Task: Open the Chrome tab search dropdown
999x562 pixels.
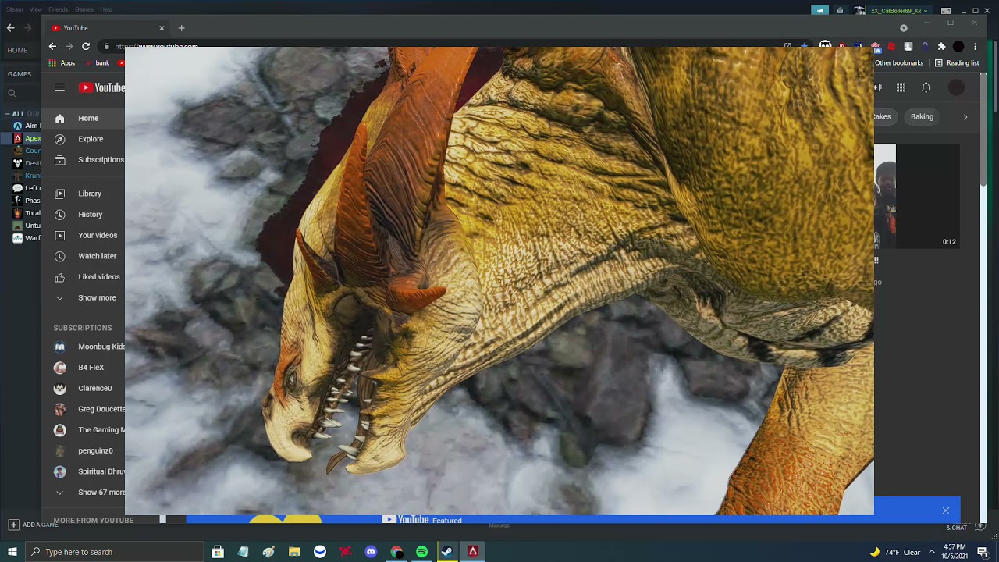Action: [x=904, y=28]
